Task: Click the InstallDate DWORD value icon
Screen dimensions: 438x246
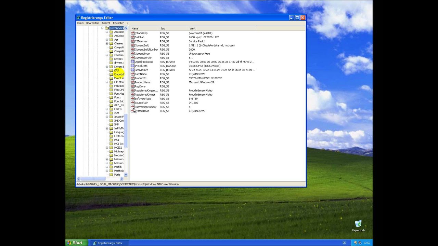Action: pyautogui.click(x=132, y=66)
